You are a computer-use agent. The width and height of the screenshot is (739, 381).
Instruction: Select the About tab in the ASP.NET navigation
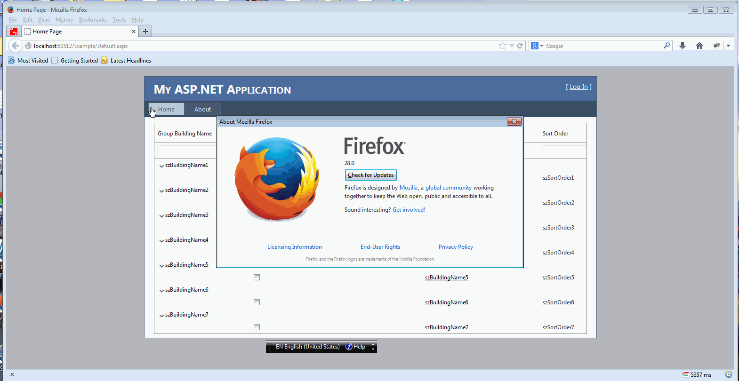click(202, 109)
